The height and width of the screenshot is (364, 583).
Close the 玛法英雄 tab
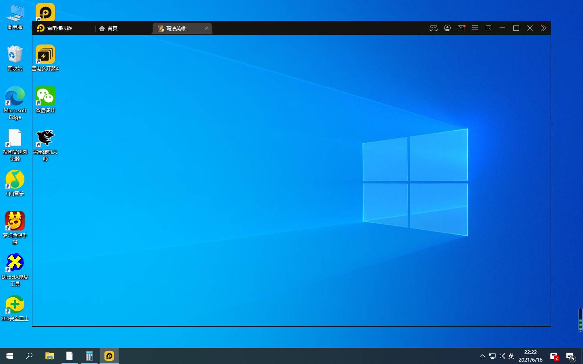pyautogui.click(x=207, y=28)
